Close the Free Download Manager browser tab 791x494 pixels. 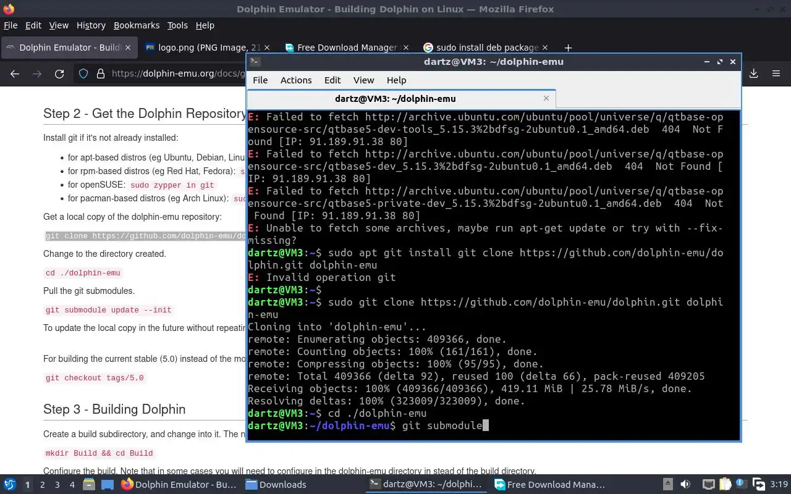tap(405, 48)
